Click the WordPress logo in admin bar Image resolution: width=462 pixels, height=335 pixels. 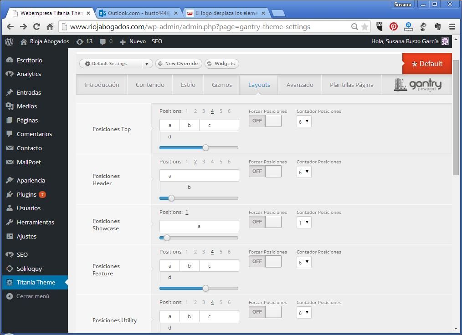pos(9,42)
